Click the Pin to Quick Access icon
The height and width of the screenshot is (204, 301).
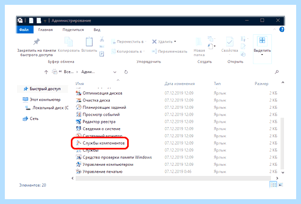click(x=36, y=42)
